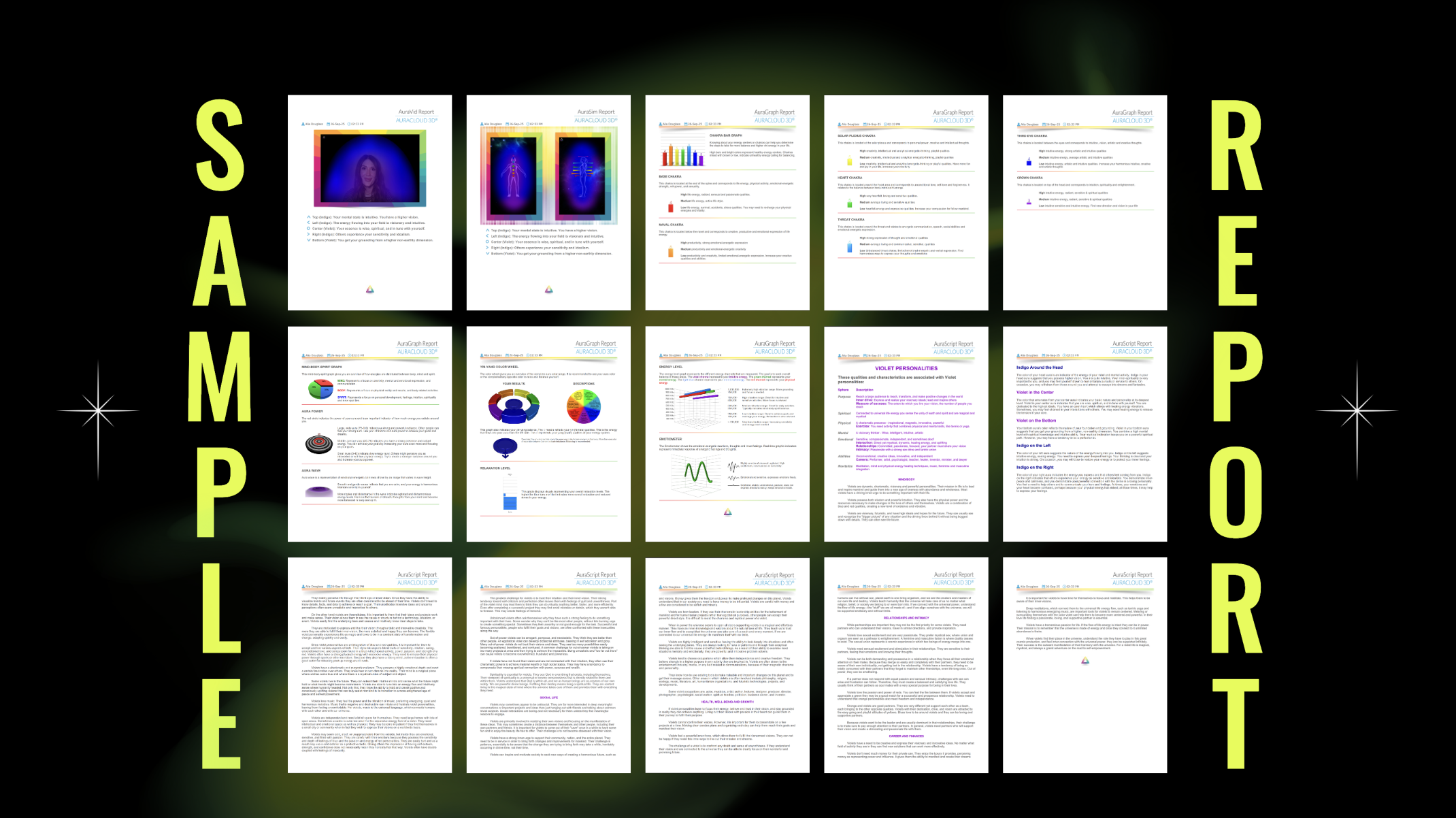Click the front-facing chakra body image in AuraSim

(514, 176)
